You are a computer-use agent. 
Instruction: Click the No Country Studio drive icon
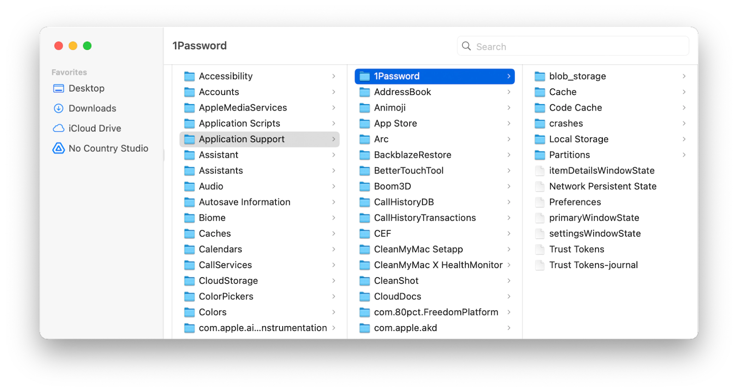[x=59, y=148]
